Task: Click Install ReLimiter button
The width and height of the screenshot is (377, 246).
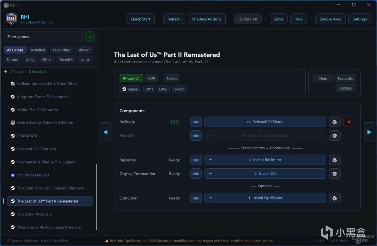Action: click(265, 160)
